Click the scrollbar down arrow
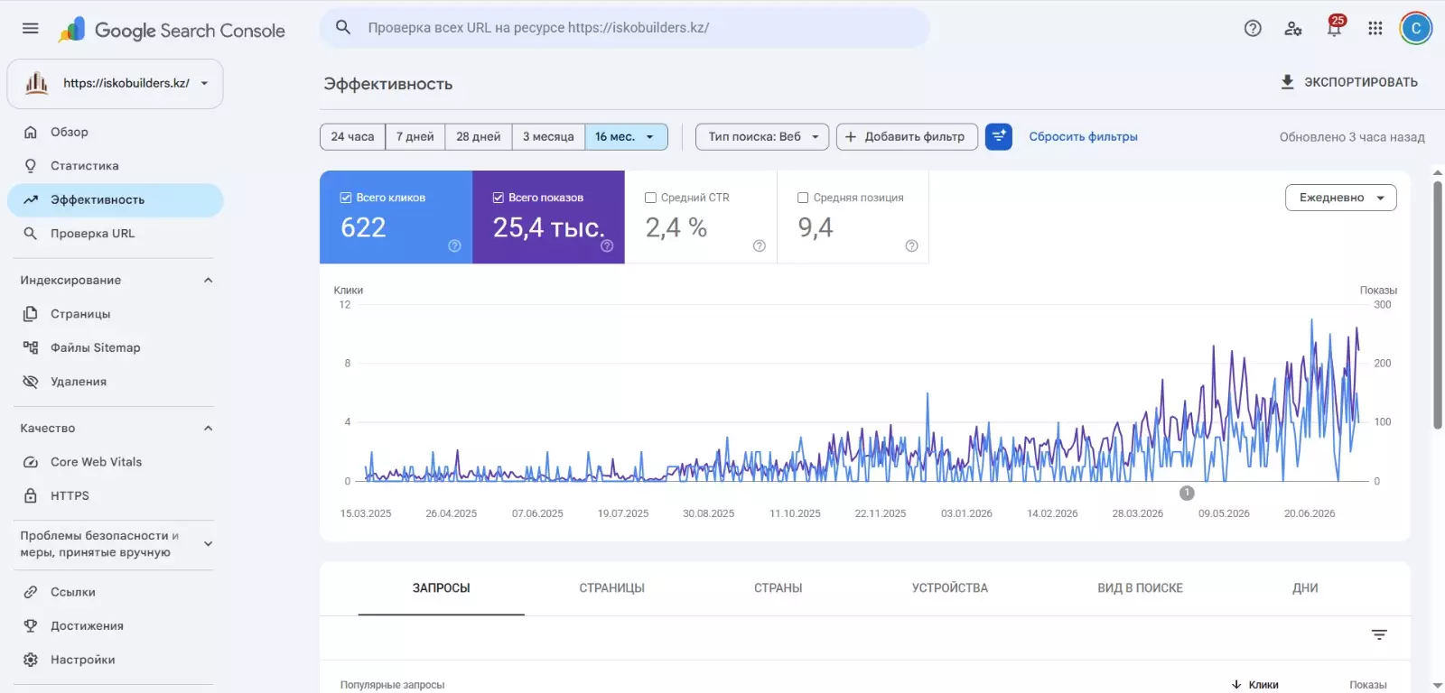 (1438, 686)
